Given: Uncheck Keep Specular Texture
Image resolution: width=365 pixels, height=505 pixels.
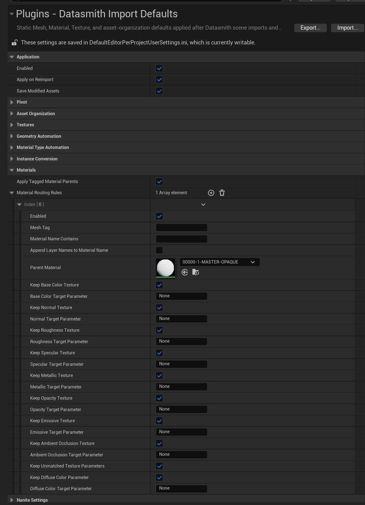Looking at the screenshot, I should click(159, 353).
